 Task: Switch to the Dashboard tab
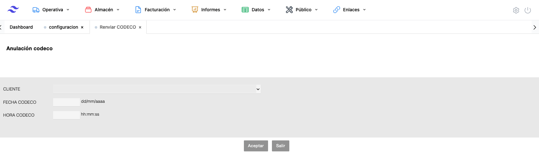tap(21, 27)
